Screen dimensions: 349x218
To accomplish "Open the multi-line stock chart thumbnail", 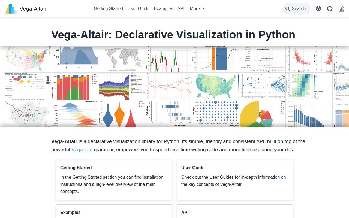I will pyautogui.click(x=169, y=86).
